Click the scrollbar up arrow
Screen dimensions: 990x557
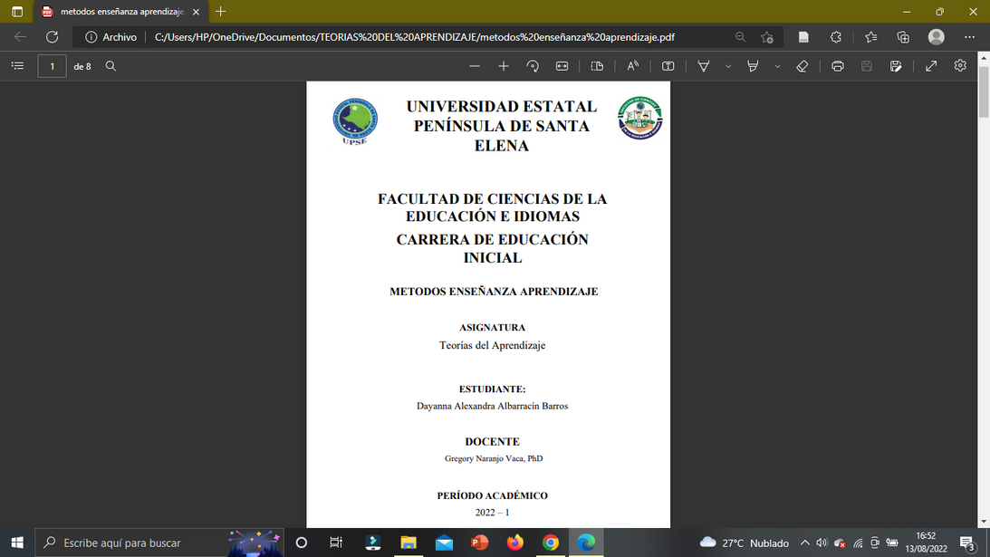[984, 57]
